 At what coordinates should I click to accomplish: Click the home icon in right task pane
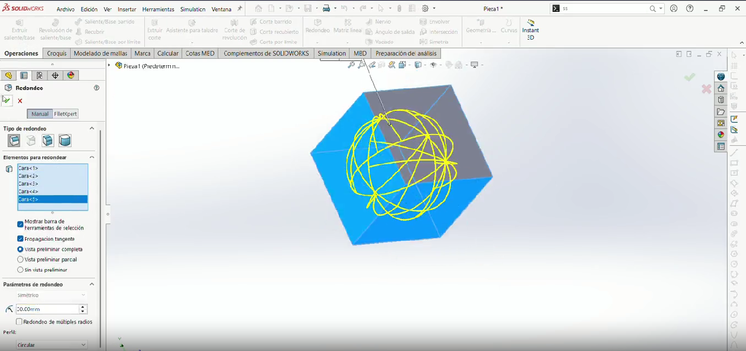[x=721, y=88]
